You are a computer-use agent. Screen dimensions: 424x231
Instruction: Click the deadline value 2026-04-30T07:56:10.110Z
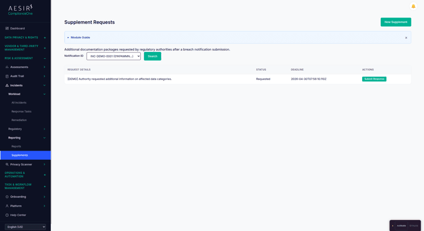point(308,79)
